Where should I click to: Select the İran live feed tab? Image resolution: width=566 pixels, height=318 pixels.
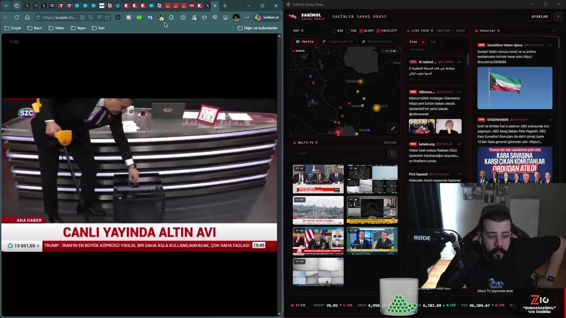(413, 42)
